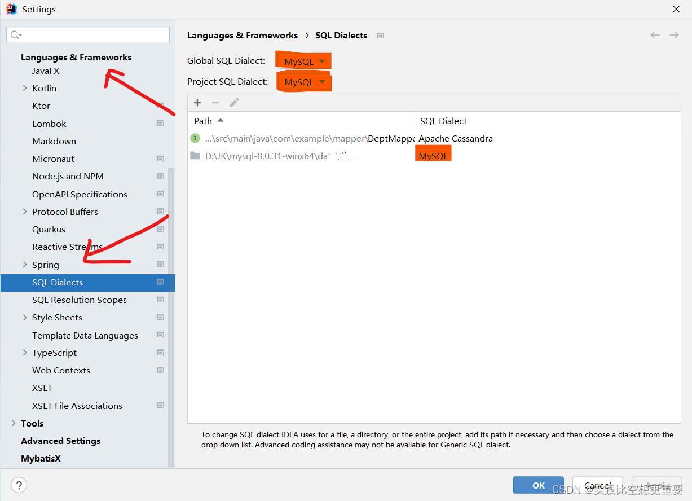Open MybatisX settings page
Viewport: 692px width, 501px height.
tap(41, 458)
